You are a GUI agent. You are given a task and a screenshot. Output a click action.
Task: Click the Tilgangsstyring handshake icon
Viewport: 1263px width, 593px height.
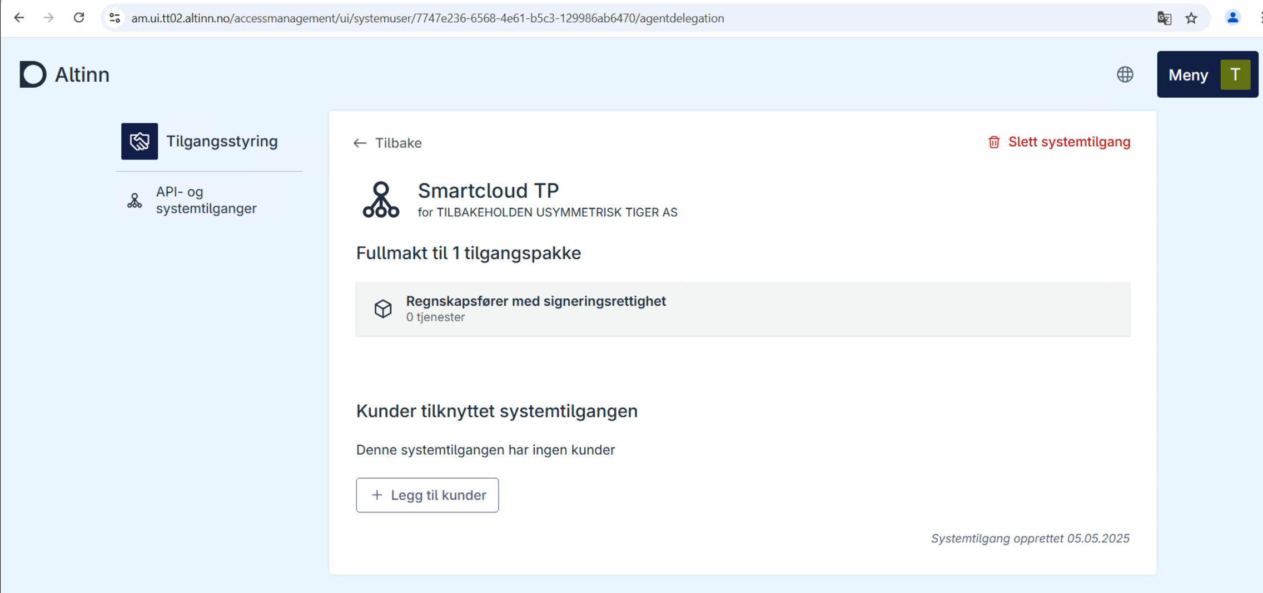tap(140, 141)
